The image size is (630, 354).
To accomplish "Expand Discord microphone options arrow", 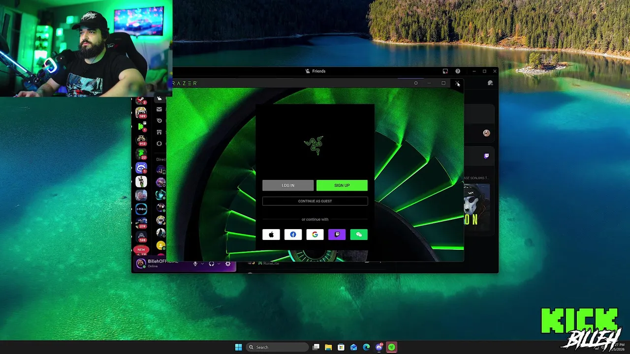I will coord(202,264).
